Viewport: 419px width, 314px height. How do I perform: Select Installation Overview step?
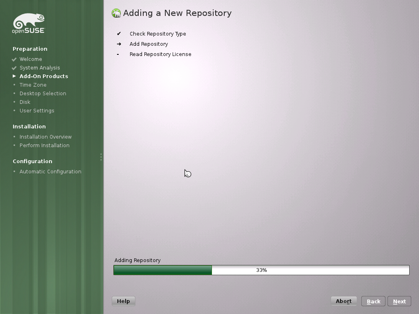coord(46,137)
